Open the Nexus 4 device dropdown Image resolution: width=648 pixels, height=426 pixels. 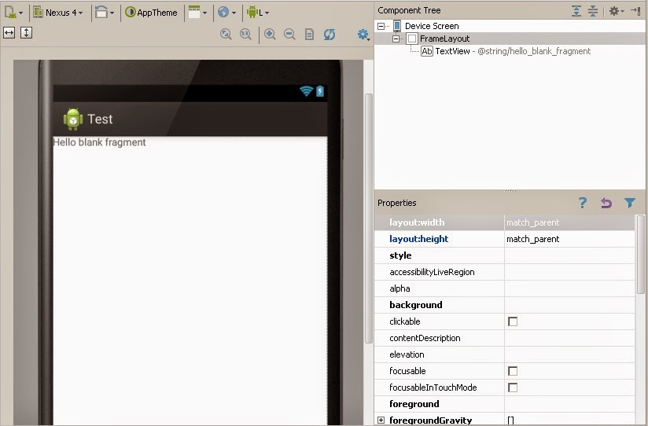(58, 13)
